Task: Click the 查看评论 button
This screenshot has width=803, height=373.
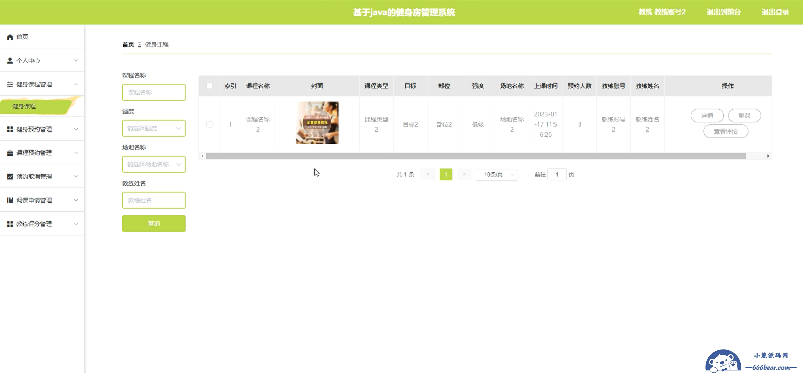Action: tap(725, 131)
